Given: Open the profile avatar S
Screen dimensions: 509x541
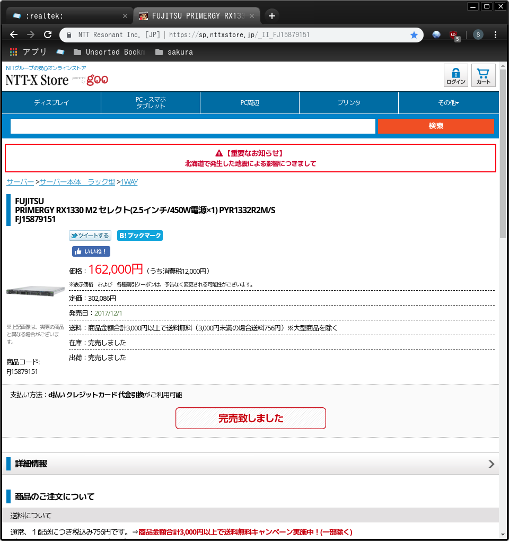Looking at the screenshot, I should [478, 34].
